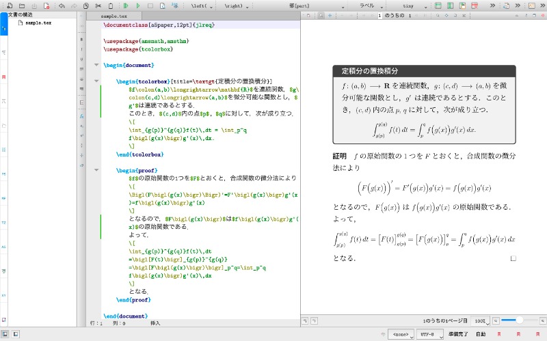Click the Undo arrow icon
Screen dimensions: 547x341
(x=62, y=5)
